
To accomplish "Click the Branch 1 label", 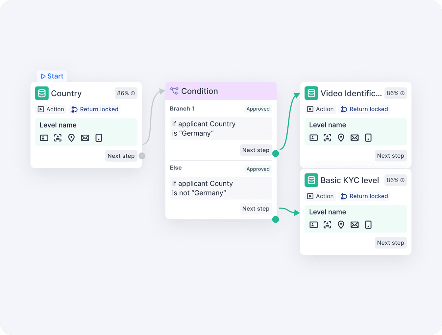I will pyautogui.click(x=182, y=109).
